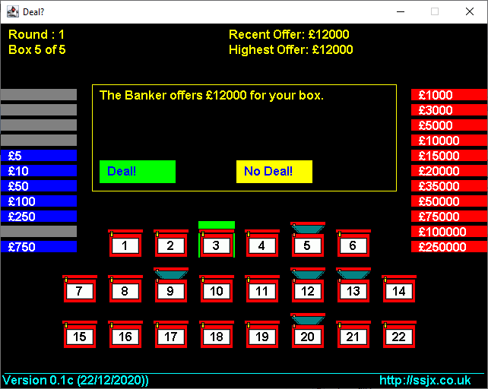Select box number 18

click(x=217, y=334)
